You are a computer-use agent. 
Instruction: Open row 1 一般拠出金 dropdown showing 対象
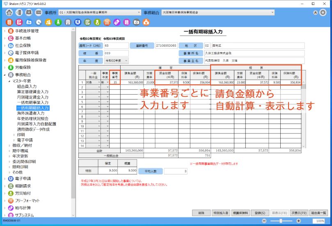click(93, 82)
